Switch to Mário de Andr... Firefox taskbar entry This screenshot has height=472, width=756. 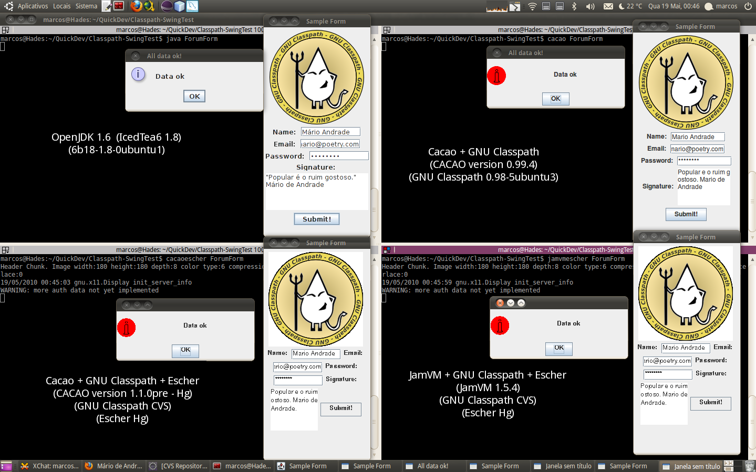click(115, 466)
